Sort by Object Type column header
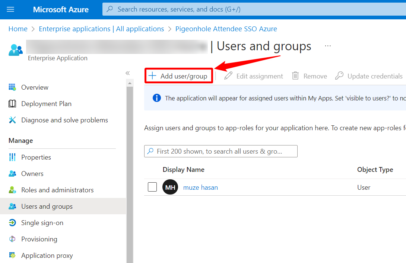This screenshot has width=406, height=263. tap(375, 169)
